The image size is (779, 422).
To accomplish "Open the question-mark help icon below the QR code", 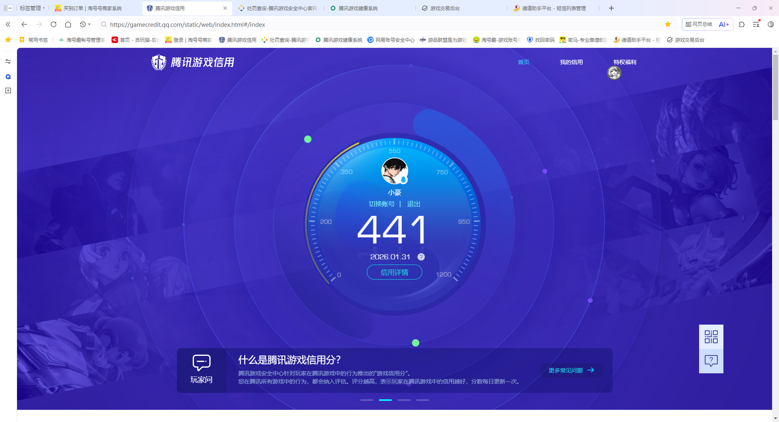I will pyautogui.click(x=710, y=361).
